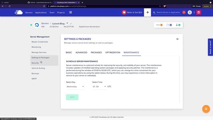Image resolution: width=213 pixels, height=120 pixels.
Task: Click the Cloudways logo
Action: click(x=19, y=12)
